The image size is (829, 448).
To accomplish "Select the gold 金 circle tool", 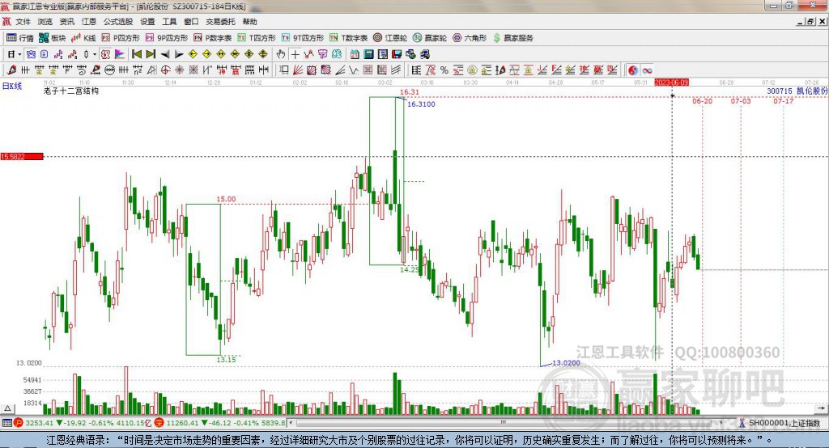I will [472, 70].
